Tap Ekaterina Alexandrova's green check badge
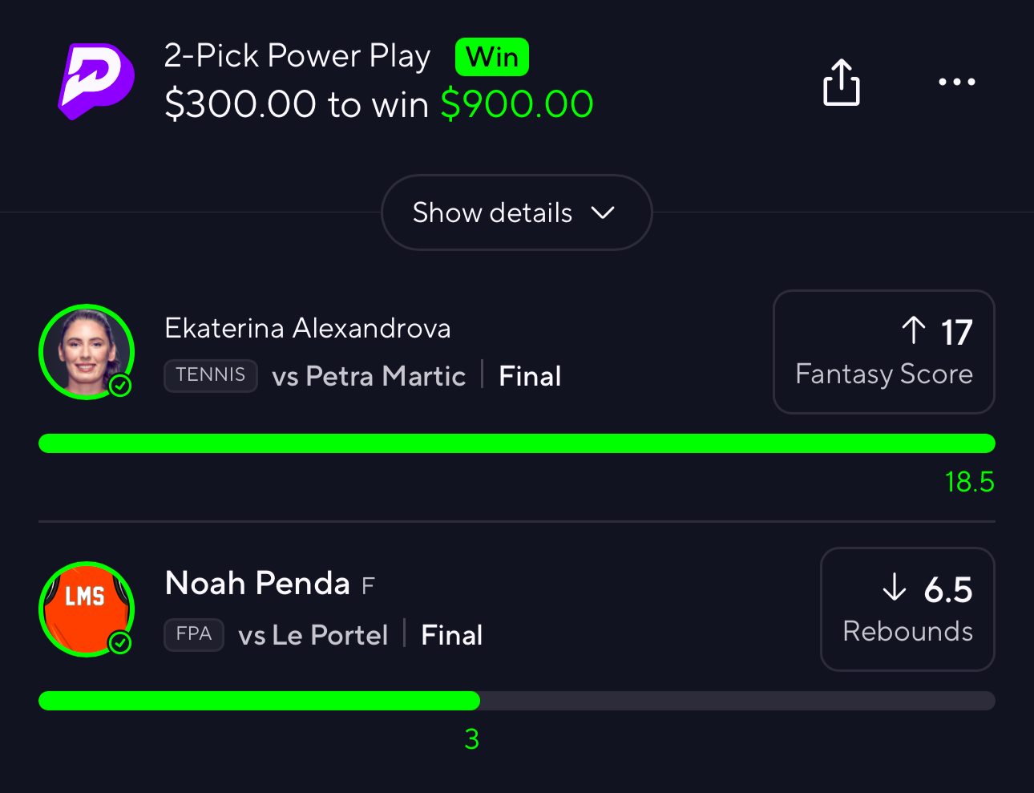This screenshot has height=793, width=1034. pyautogui.click(x=120, y=386)
